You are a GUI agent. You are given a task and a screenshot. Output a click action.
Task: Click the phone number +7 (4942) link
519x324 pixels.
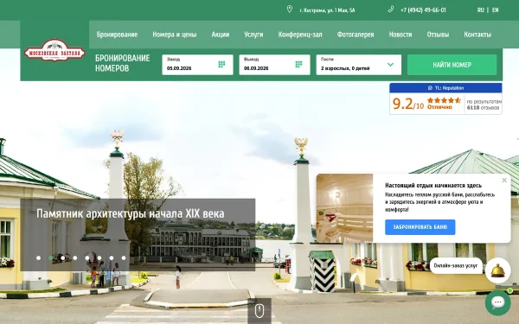coord(423,10)
